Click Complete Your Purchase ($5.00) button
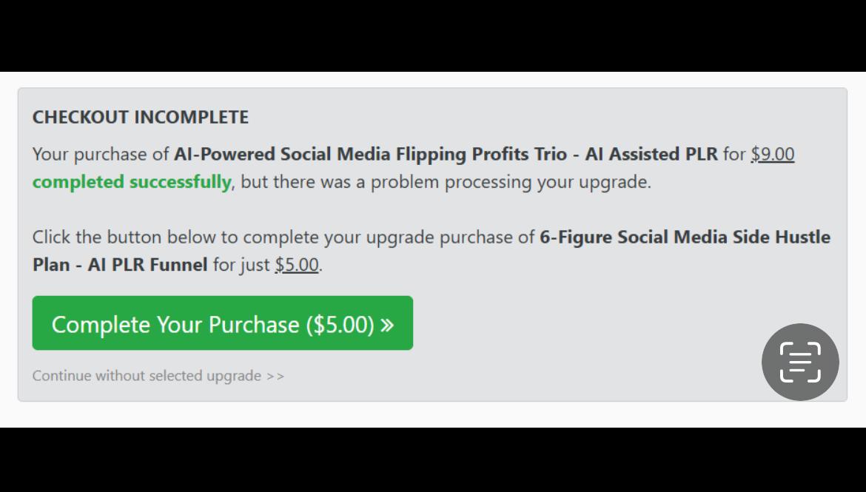Image resolution: width=866 pixels, height=492 pixels. pyautogui.click(x=223, y=323)
